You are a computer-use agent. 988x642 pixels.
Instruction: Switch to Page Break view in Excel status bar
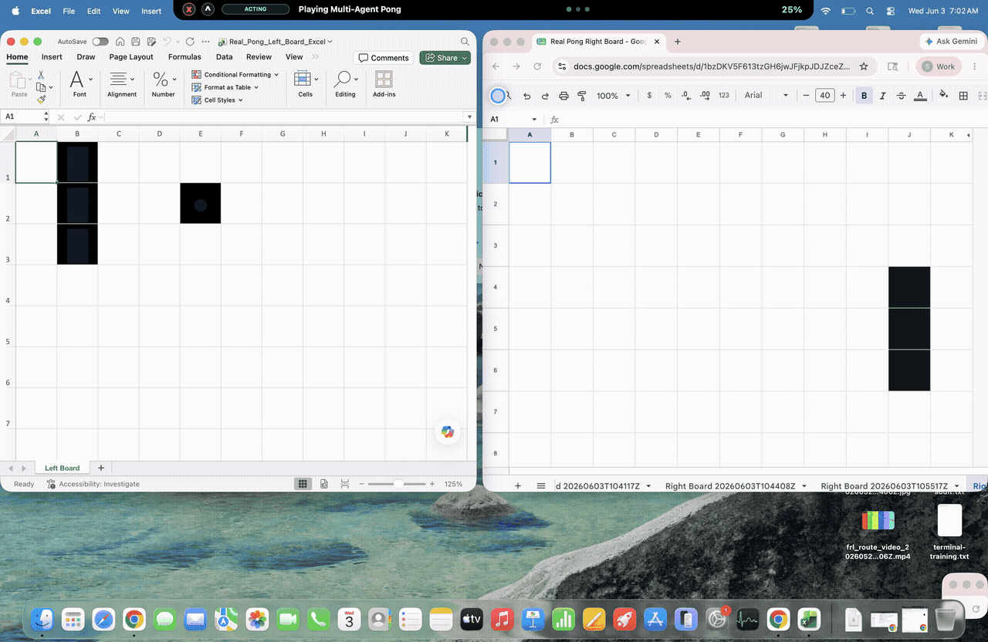[x=345, y=484]
